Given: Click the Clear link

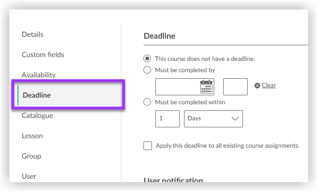Looking at the screenshot, I should pyautogui.click(x=269, y=85).
